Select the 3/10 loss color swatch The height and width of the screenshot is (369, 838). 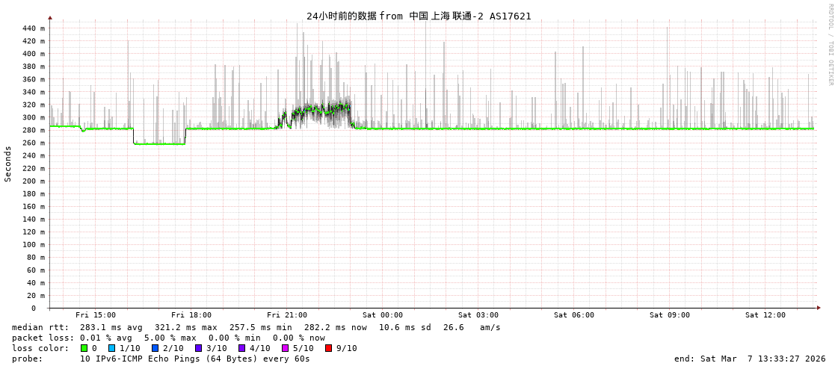pyautogui.click(x=198, y=348)
